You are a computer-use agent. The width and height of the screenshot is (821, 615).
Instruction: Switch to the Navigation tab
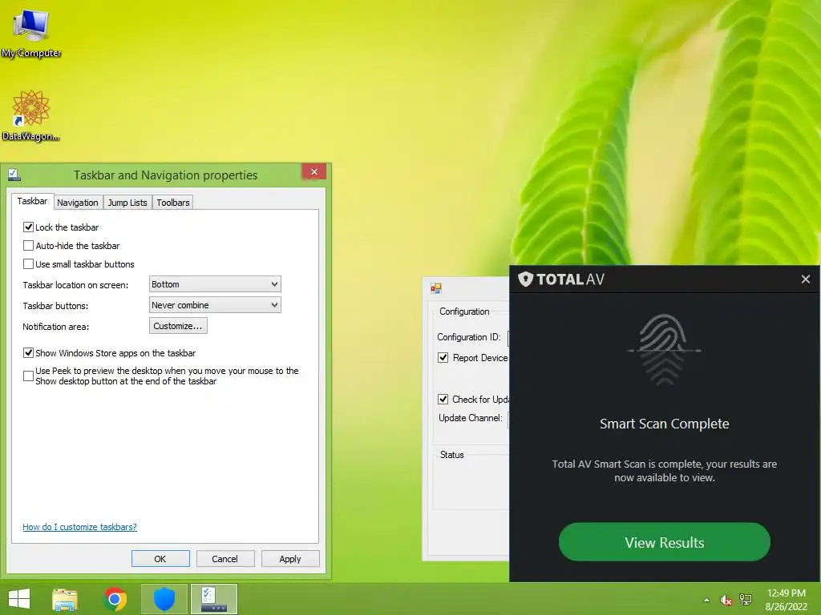point(78,203)
